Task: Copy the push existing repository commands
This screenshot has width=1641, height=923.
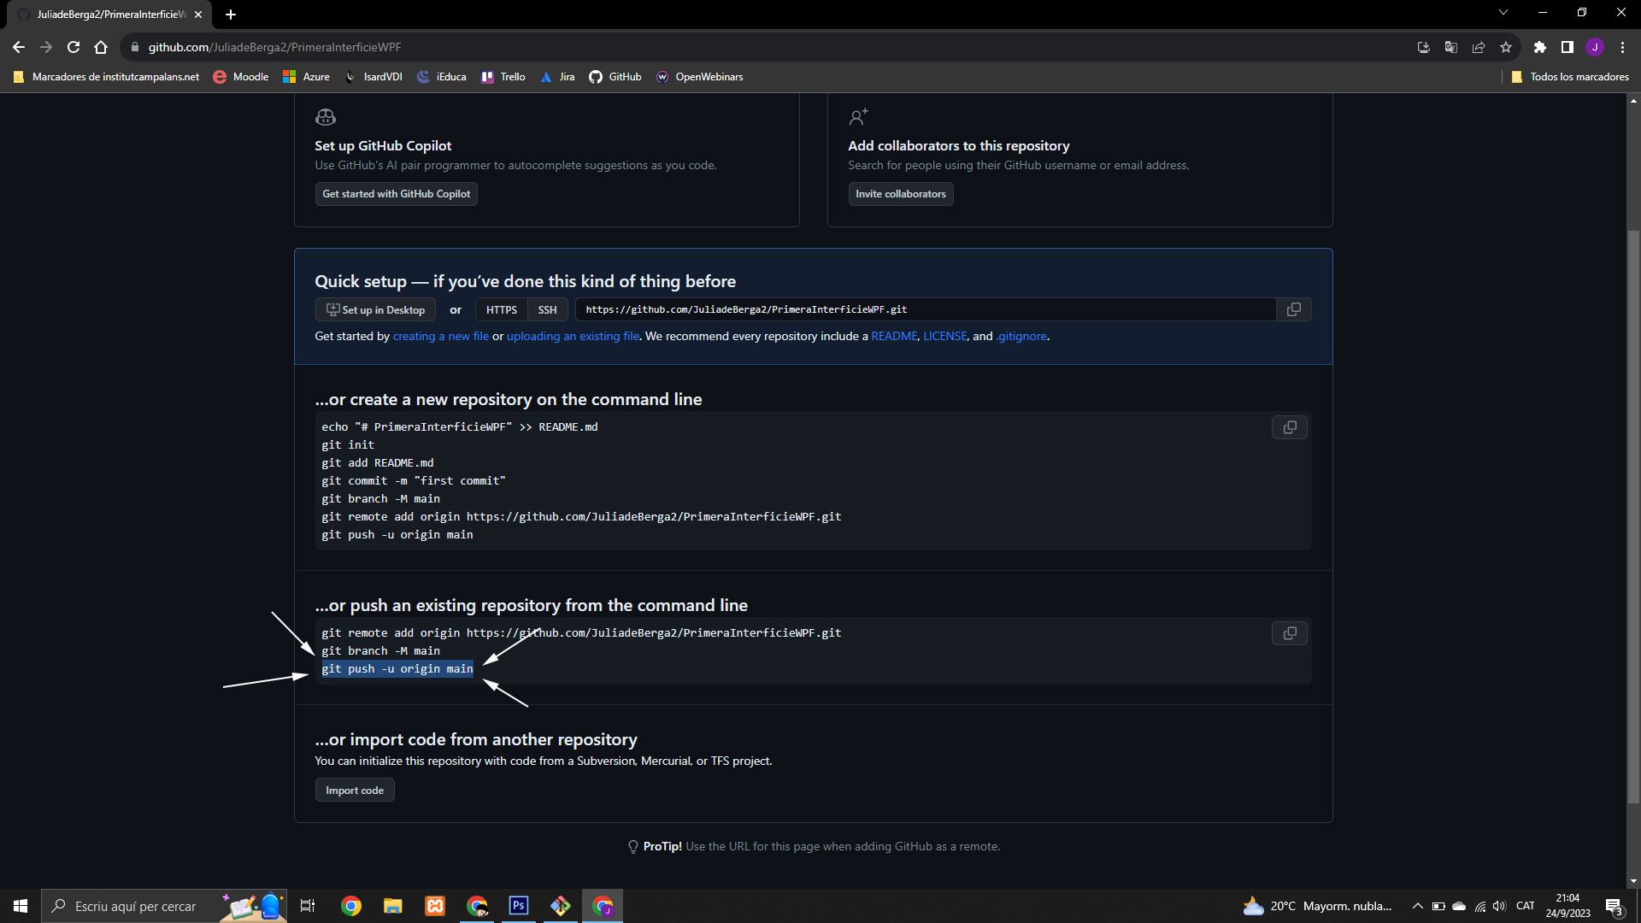Action: pos(1289,633)
